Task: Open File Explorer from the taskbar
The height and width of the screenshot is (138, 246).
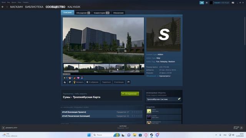Action: pyautogui.click(x=135, y=135)
